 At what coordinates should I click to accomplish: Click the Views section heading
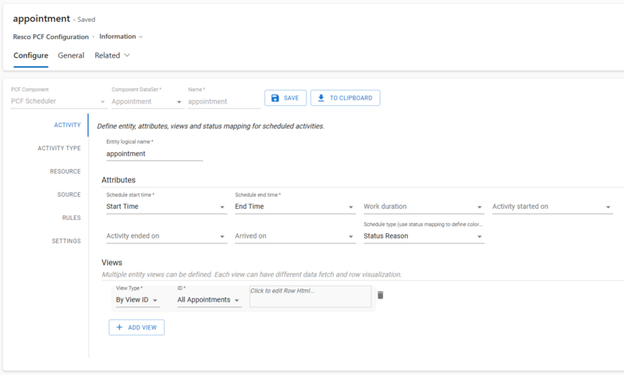112,263
